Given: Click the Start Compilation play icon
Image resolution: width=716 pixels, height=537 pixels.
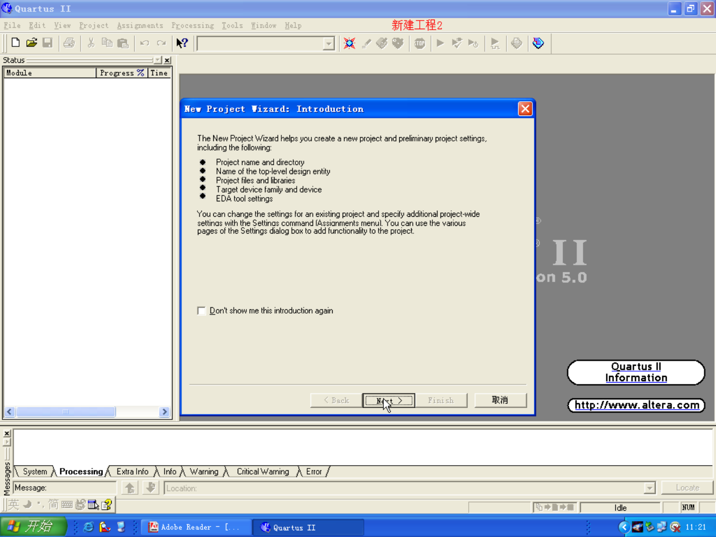Looking at the screenshot, I should [440, 43].
